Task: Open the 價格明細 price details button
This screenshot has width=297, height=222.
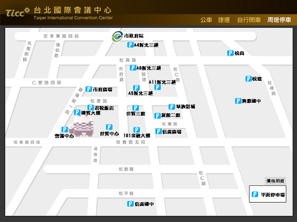Action: coord(275,181)
